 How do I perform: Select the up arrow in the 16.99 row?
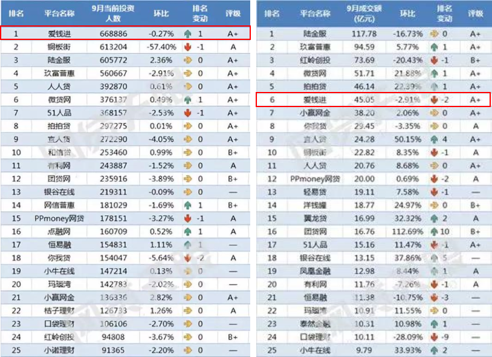point(434,218)
